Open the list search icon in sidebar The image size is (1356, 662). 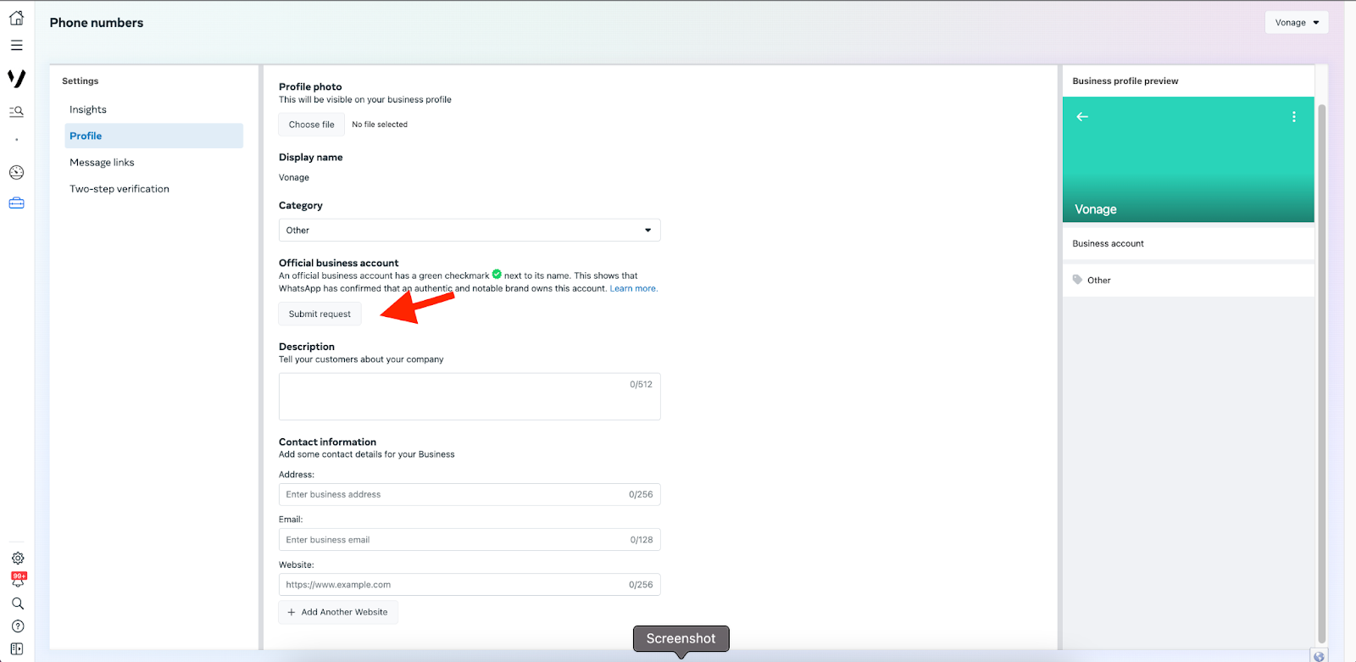coord(16,111)
